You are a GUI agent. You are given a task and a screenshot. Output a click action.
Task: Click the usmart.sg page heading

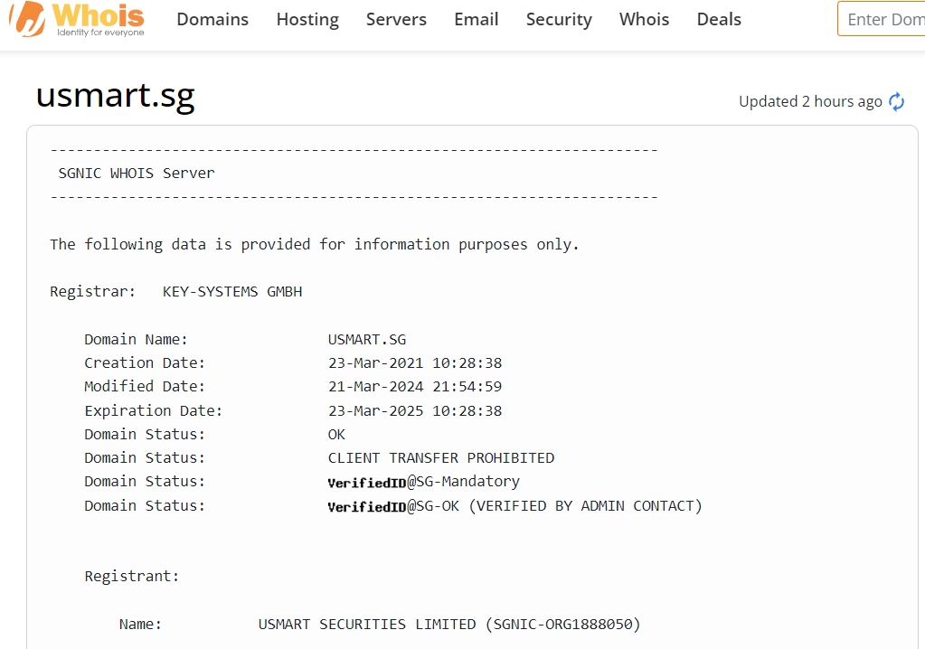115,95
